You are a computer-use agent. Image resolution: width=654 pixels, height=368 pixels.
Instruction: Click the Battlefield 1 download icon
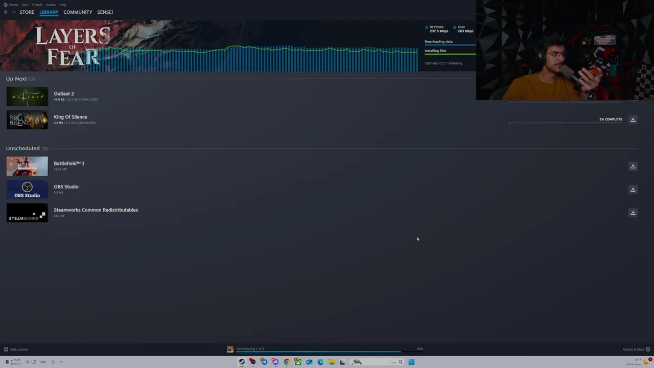click(x=633, y=166)
